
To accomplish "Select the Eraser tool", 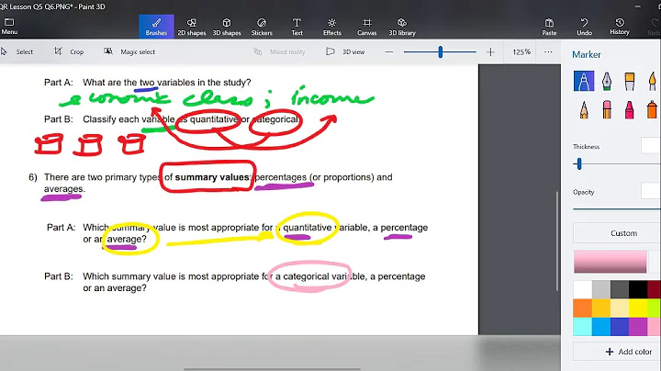I will [607, 109].
